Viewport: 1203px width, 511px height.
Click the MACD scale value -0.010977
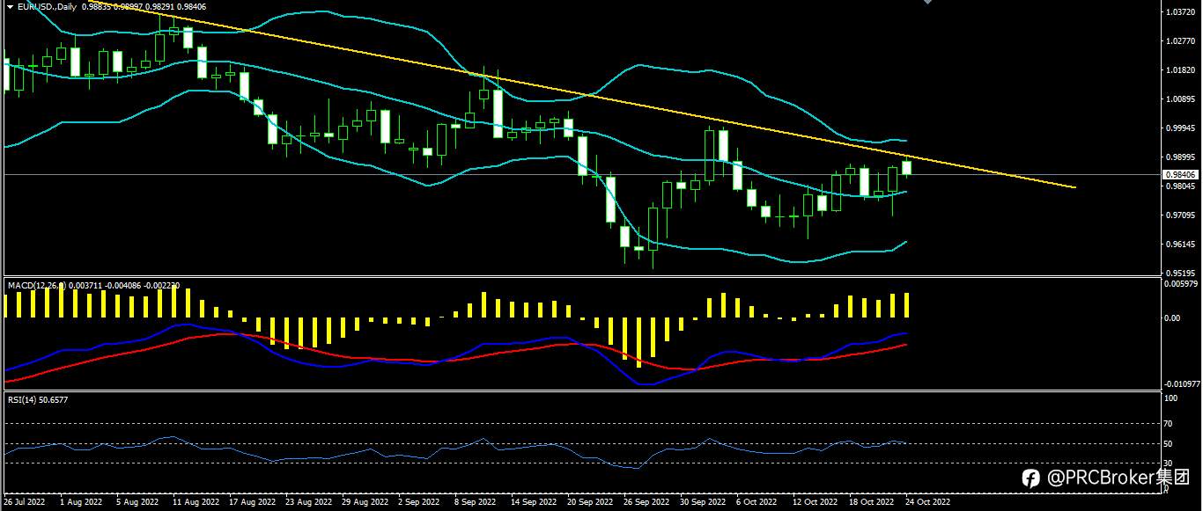coord(1181,383)
